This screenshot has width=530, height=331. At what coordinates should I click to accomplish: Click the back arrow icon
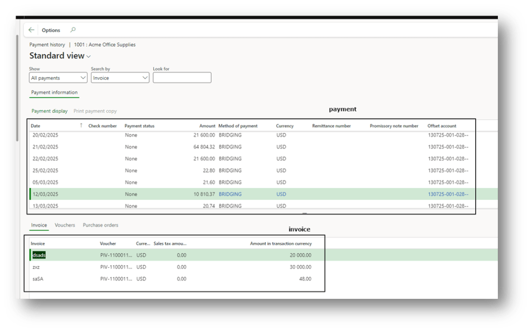pyautogui.click(x=32, y=30)
